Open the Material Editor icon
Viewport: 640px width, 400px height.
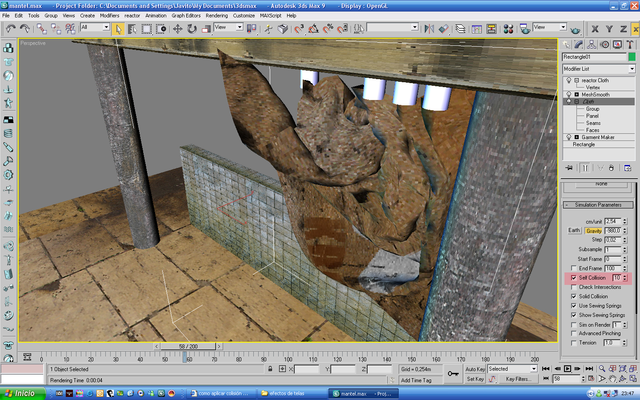[x=508, y=29]
